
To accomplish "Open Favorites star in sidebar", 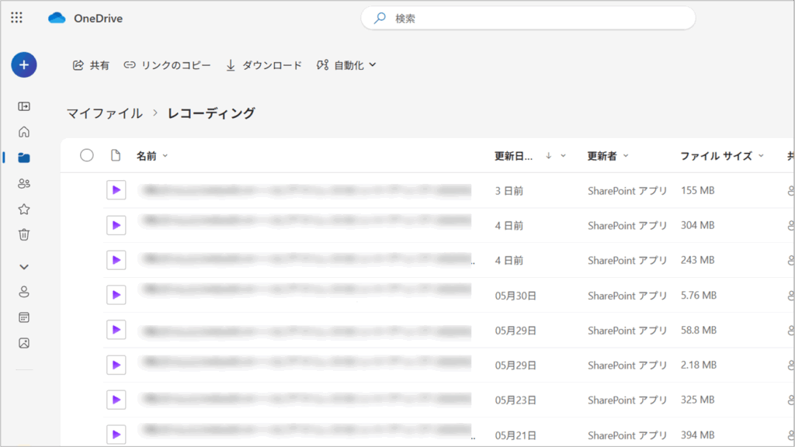I will point(24,210).
